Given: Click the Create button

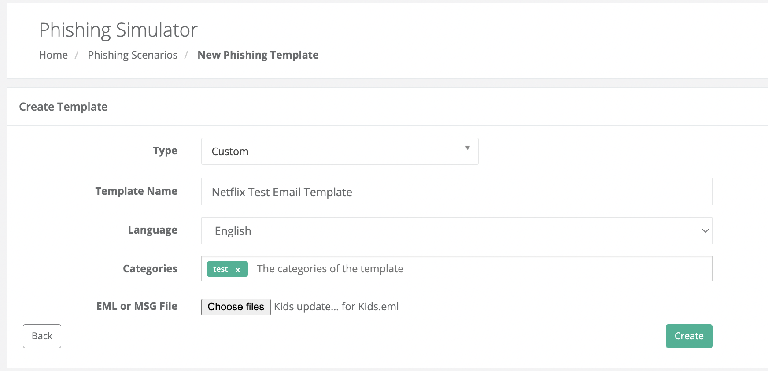Looking at the screenshot, I should [x=689, y=336].
